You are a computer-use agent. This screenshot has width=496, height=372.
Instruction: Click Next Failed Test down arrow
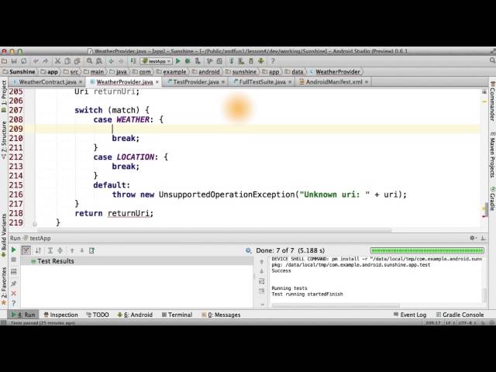pos(81,250)
